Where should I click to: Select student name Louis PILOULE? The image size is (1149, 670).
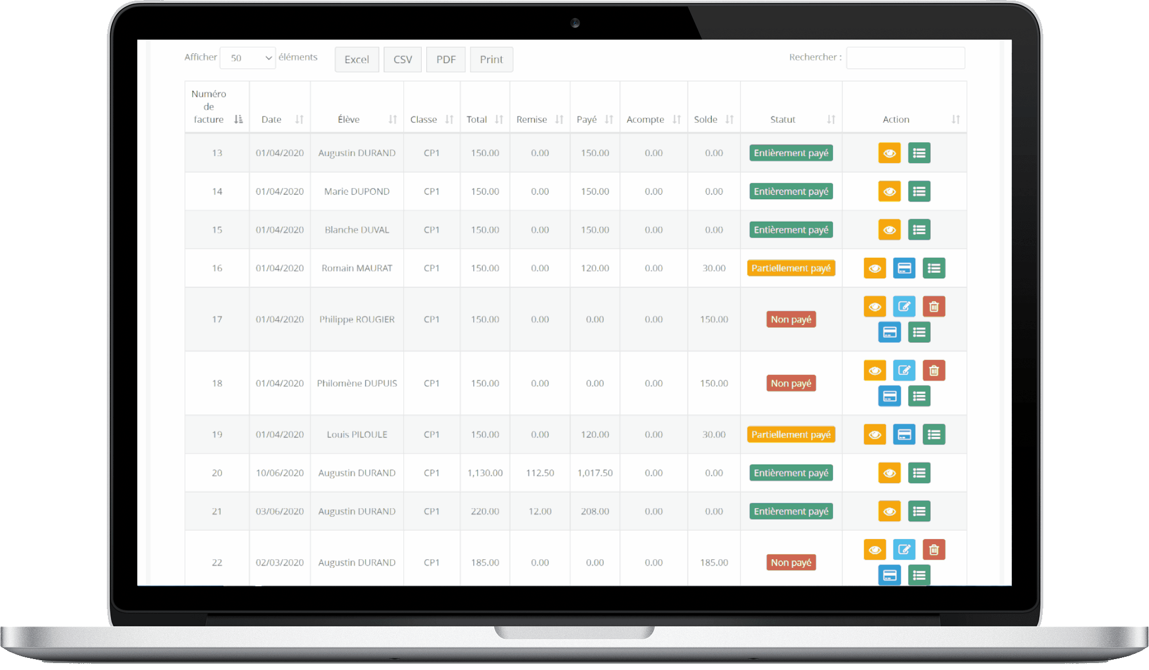(x=357, y=435)
